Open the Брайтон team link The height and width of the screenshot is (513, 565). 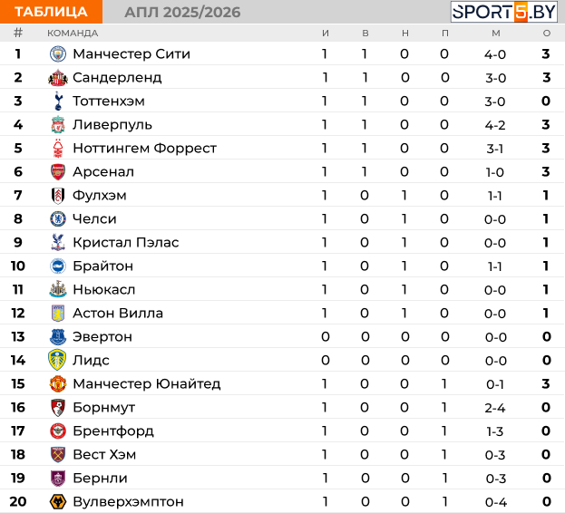[x=103, y=266]
